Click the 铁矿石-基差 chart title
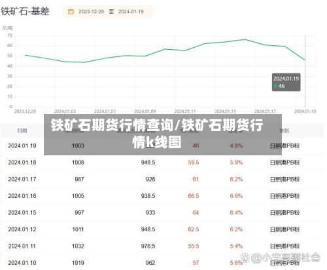 pyautogui.click(x=25, y=11)
